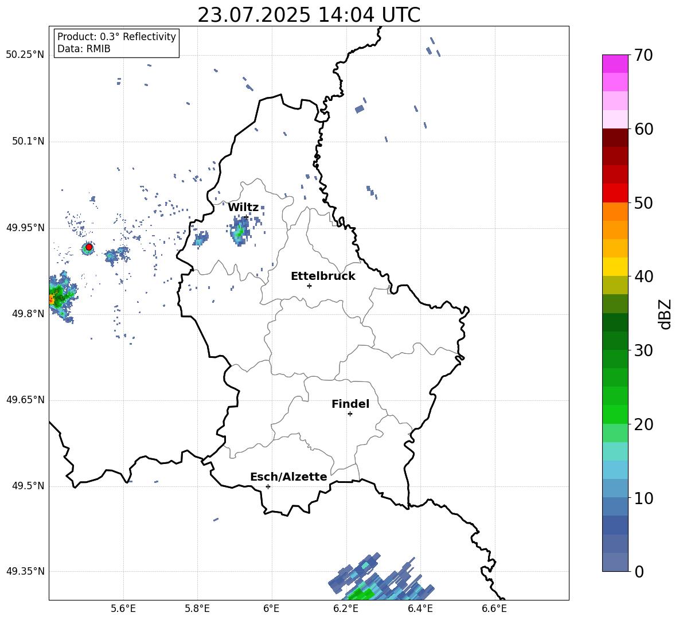Click the colorbar tick label 0
The width and height of the screenshot is (679, 620).
(639, 571)
